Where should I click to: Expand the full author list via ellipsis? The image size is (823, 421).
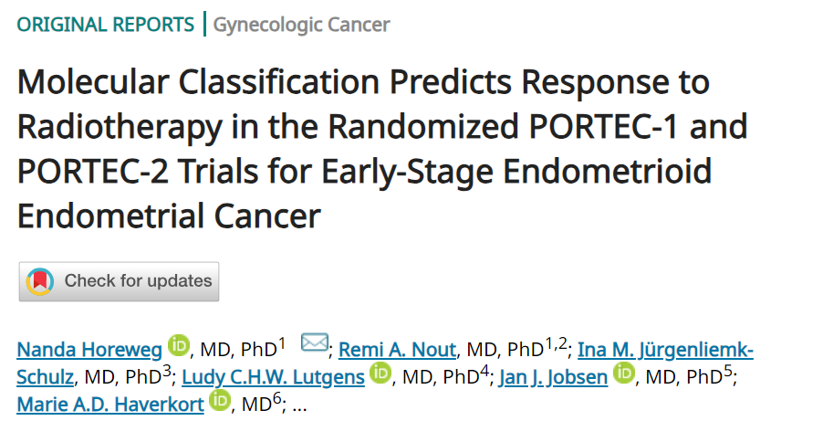[x=299, y=404]
